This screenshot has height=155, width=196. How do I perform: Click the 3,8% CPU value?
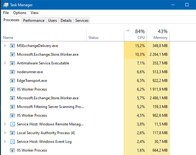tap(141, 124)
